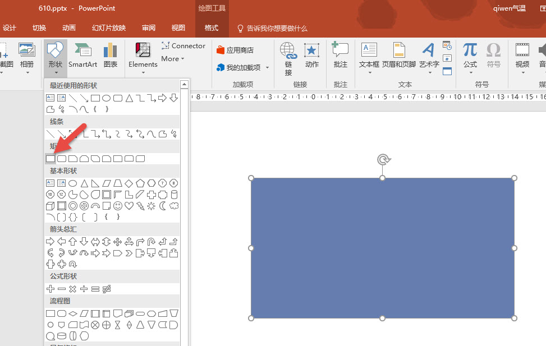Expand 我的加载项 add-ins dropdown arrow
The image size is (546, 346).
[x=268, y=67]
